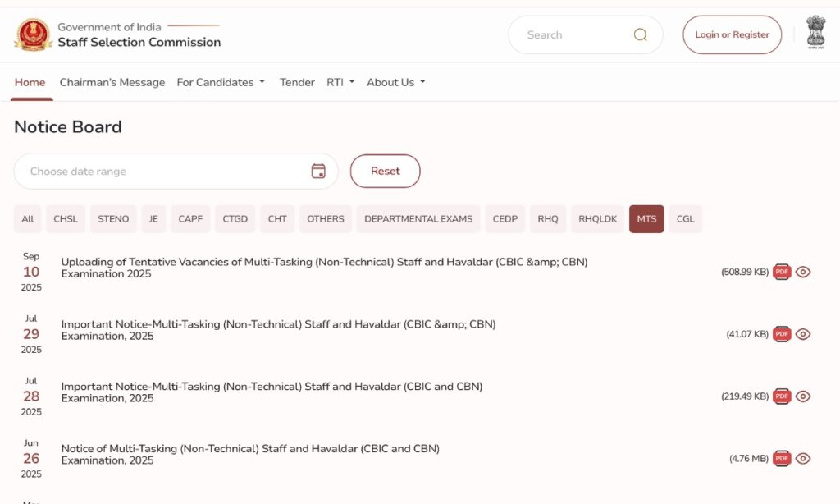Expand the For Candidates dropdown menu
This screenshot has height=504, width=840.
click(221, 82)
